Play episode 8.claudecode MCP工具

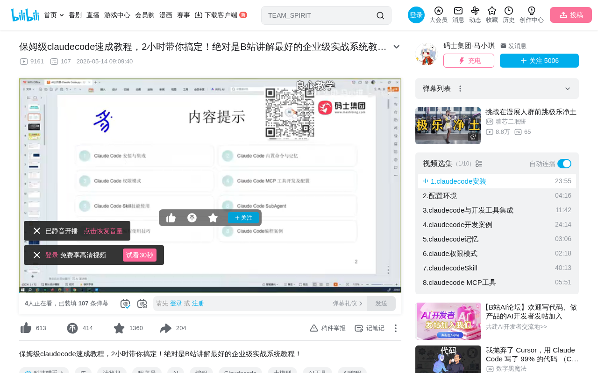(x=497, y=283)
